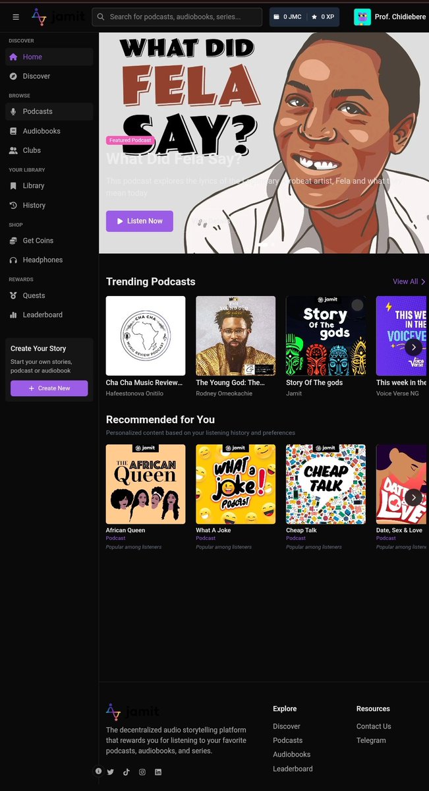Open Telegram resource link
The height and width of the screenshot is (791, 429).
(x=371, y=740)
